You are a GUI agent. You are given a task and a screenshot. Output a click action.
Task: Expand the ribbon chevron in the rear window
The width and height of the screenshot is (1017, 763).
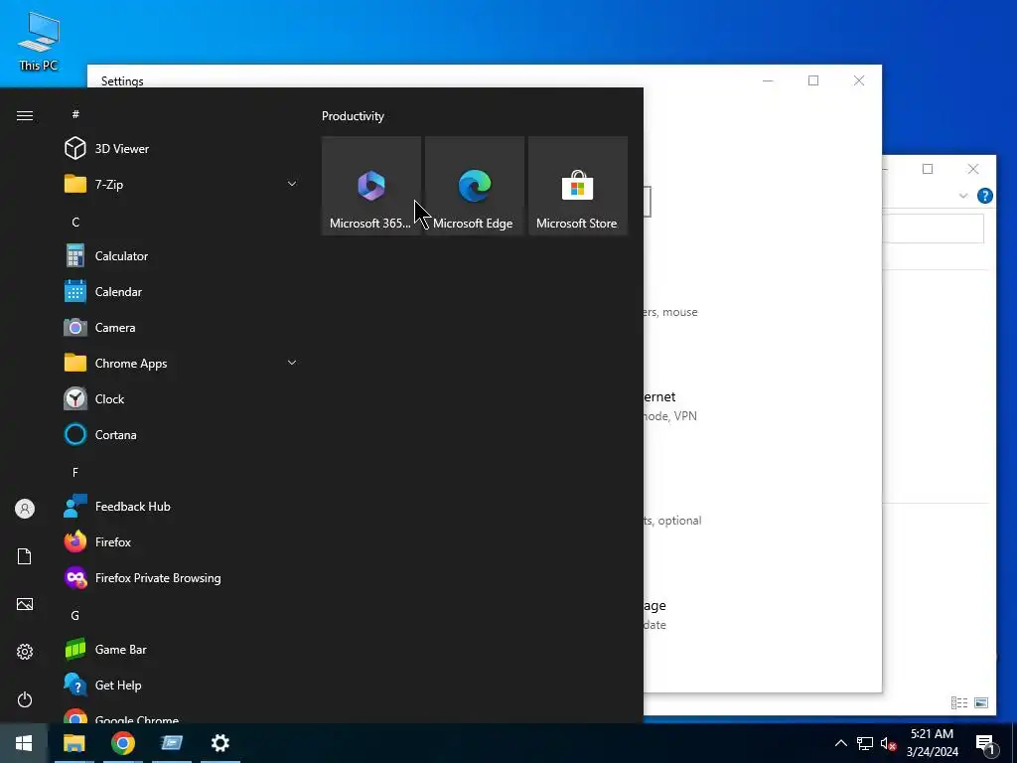coord(963,196)
